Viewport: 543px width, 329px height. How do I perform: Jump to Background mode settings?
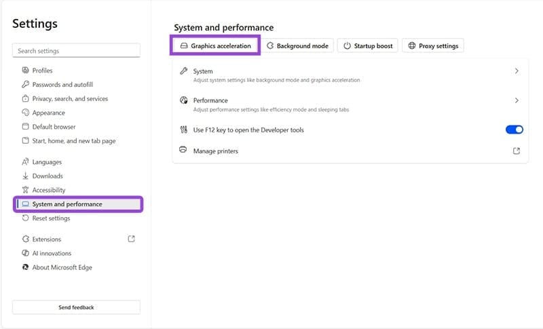pos(297,46)
